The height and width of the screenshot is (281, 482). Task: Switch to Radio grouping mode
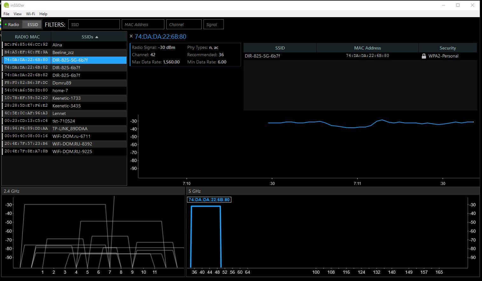point(12,24)
